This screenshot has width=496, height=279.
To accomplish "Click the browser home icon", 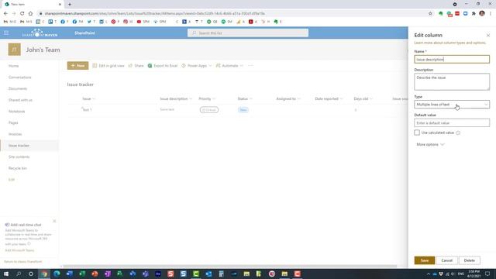I will (x=30, y=14).
